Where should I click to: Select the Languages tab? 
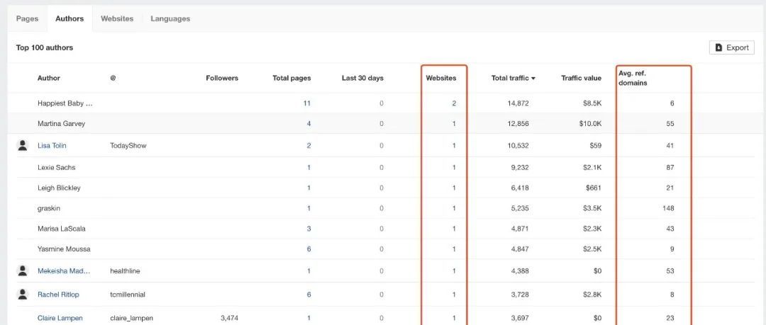[x=170, y=18]
